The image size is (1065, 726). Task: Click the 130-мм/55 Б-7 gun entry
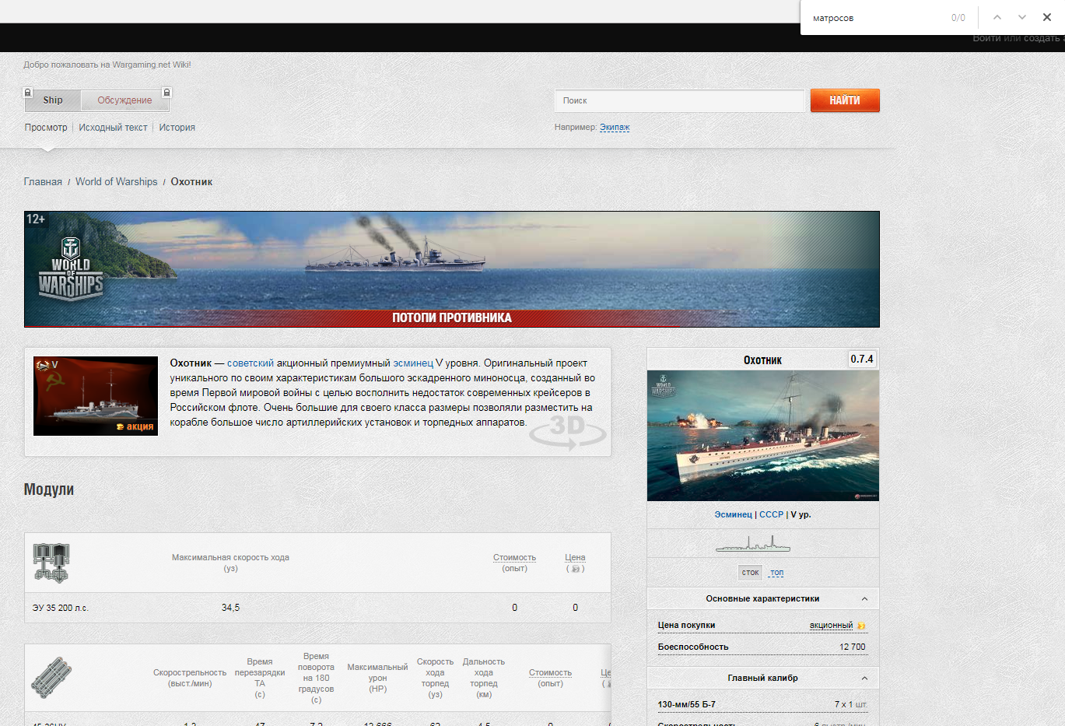[687, 704]
